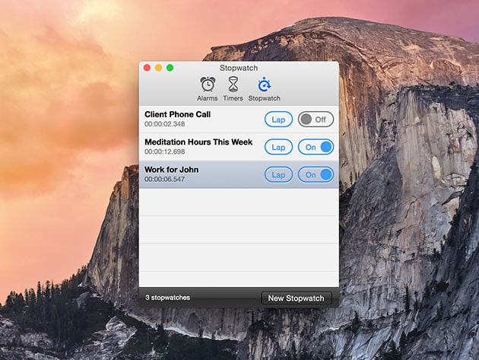Select the Client Phone Call title

click(177, 114)
